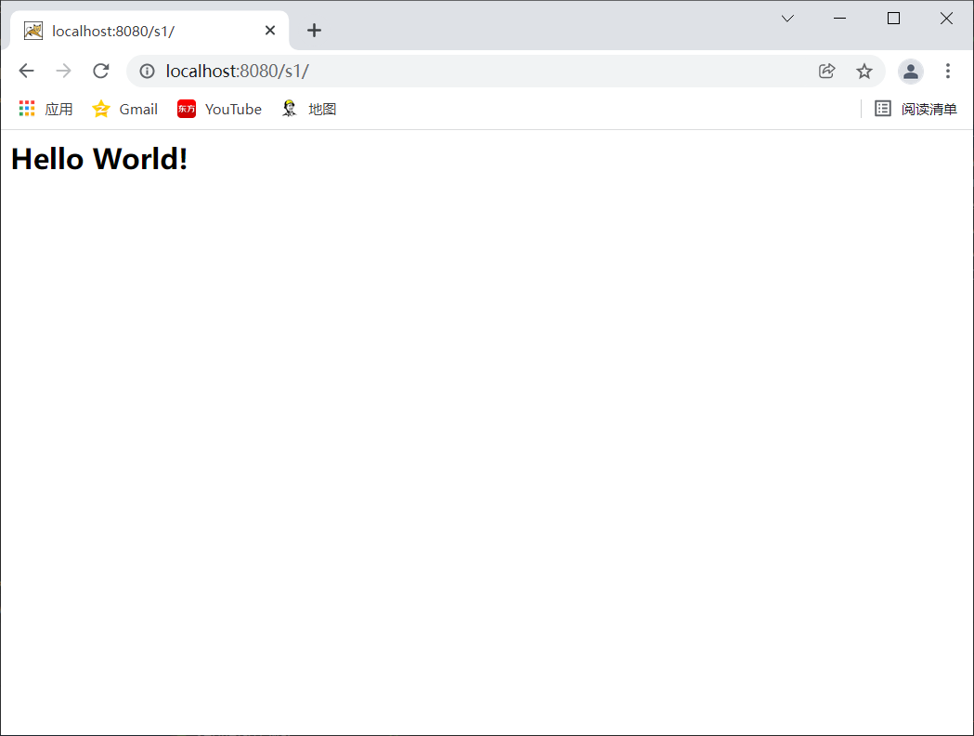Viewport: 974px width, 736px height.
Task: Minimize the browser window
Action: coord(839,19)
